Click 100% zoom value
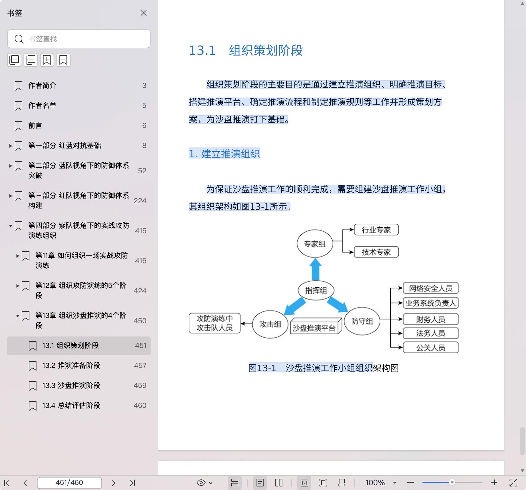526x490 pixels. click(375, 483)
